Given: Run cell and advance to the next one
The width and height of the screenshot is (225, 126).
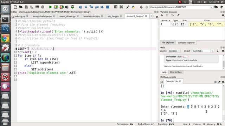Looking at the screenshot, I should pyautogui.click(x=62, y=7).
